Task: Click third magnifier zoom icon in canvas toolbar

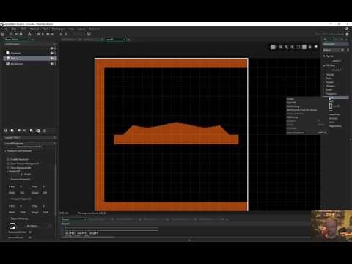Action: tap(292, 47)
